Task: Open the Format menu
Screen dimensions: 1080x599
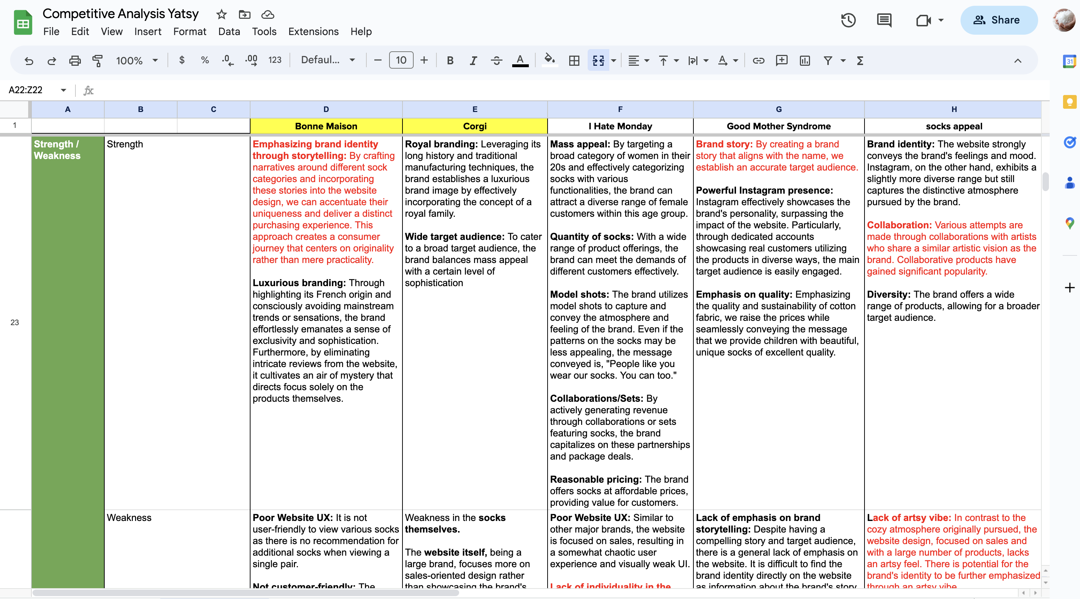Action: pos(190,31)
